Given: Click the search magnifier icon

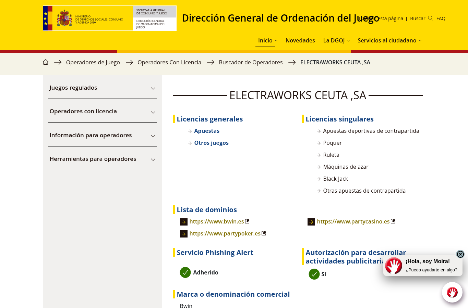Looking at the screenshot, I should tap(430, 18).
